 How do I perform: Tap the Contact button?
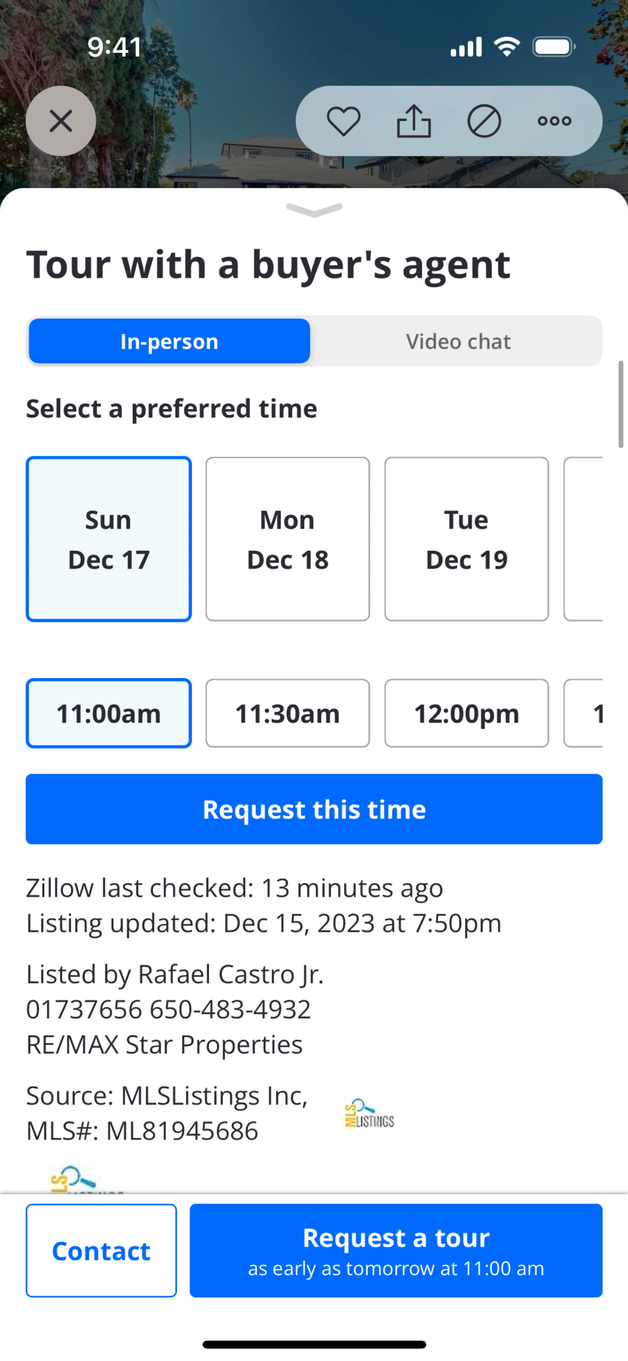tap(101, 1250)
